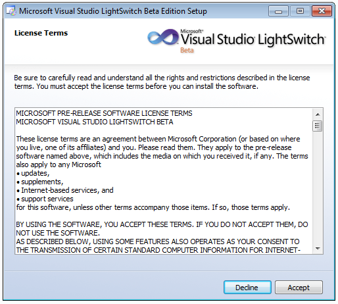The image size is (338, 304).
Task: Minimize the setup window
Action: tap(278, 11)
